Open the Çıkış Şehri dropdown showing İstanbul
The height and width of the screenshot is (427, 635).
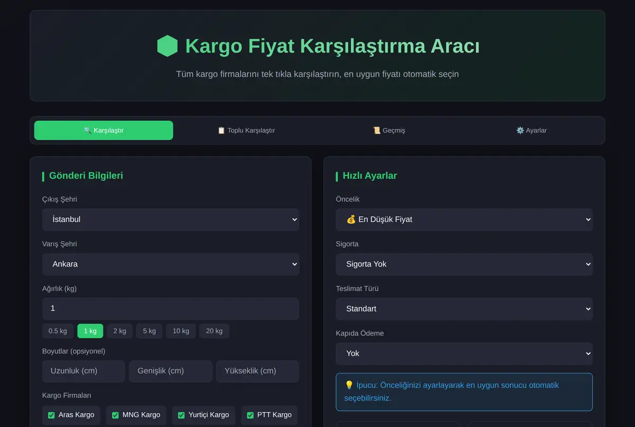tap(170, 219)
